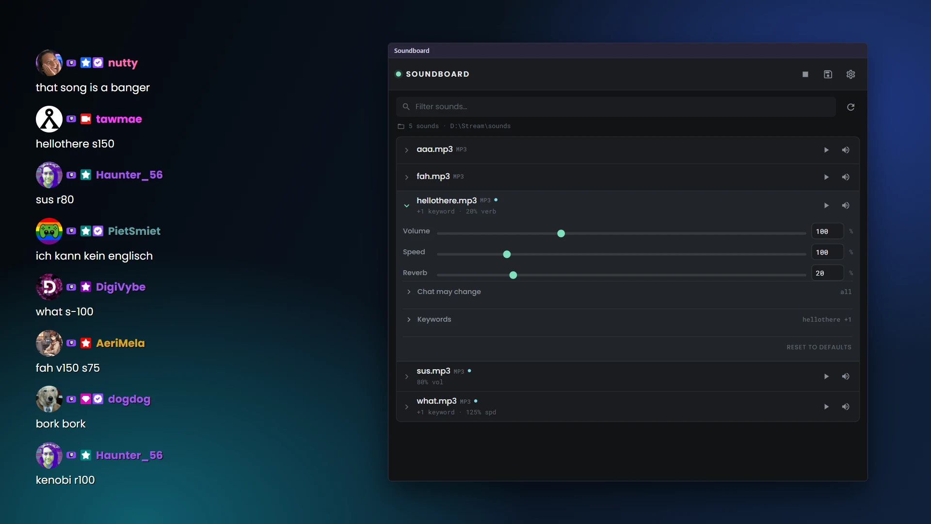931x524 pixels.
Task: Play what.mp3
Action: coord(826,407)
